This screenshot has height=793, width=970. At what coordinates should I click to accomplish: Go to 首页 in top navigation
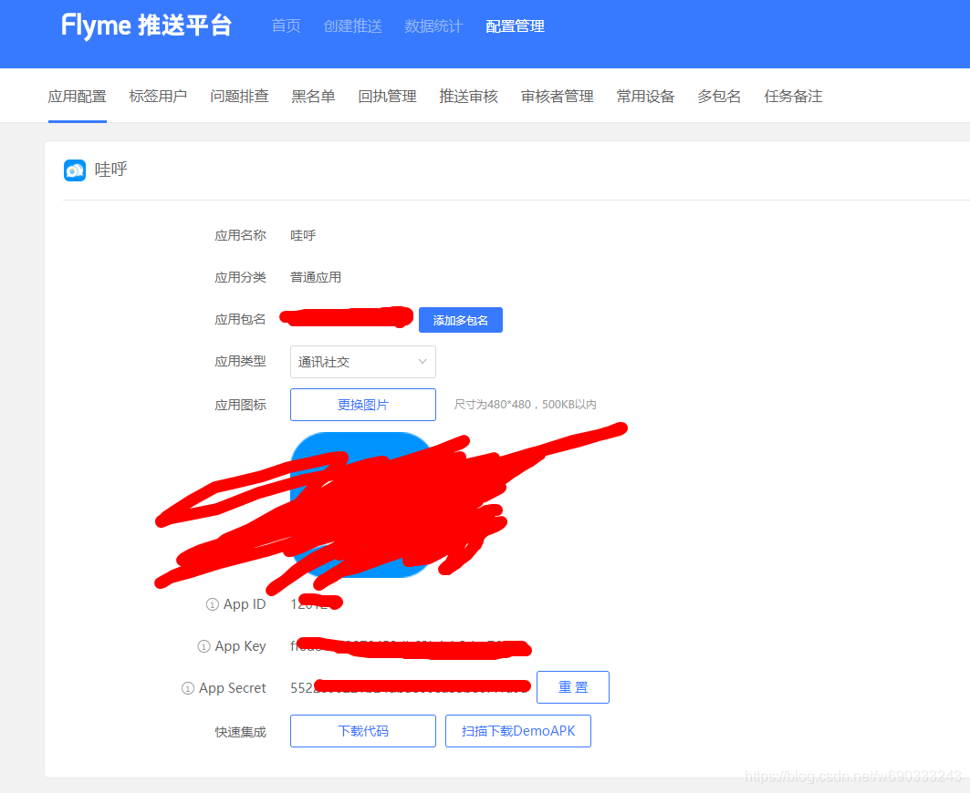tap(286, 26)
